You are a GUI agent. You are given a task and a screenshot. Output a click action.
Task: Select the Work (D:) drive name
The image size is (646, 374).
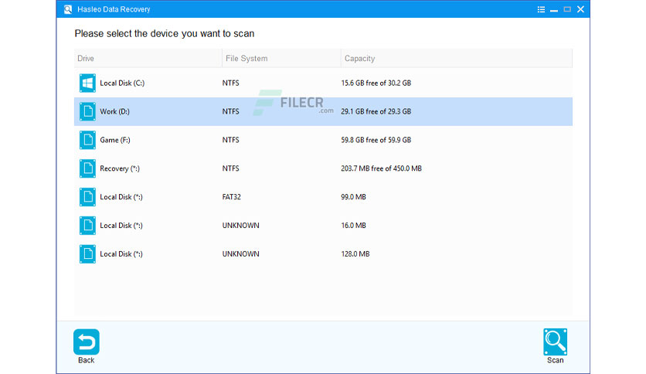(114, 111)
